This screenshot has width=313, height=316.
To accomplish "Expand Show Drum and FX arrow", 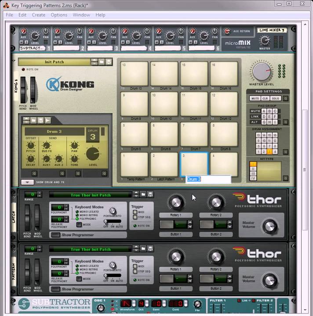I will 27,182.
